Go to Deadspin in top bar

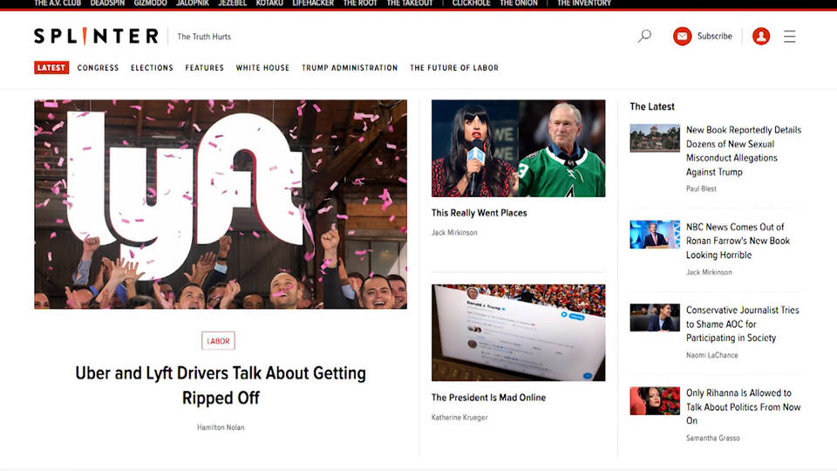click(x=107, y=3)
